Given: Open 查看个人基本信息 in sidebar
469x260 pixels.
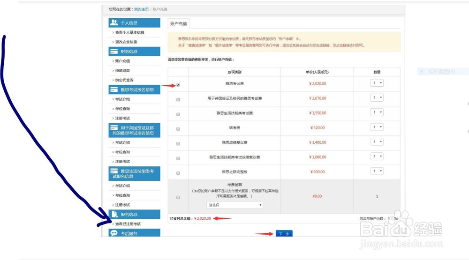Looking at the screenshot, I should click(130, 32).
